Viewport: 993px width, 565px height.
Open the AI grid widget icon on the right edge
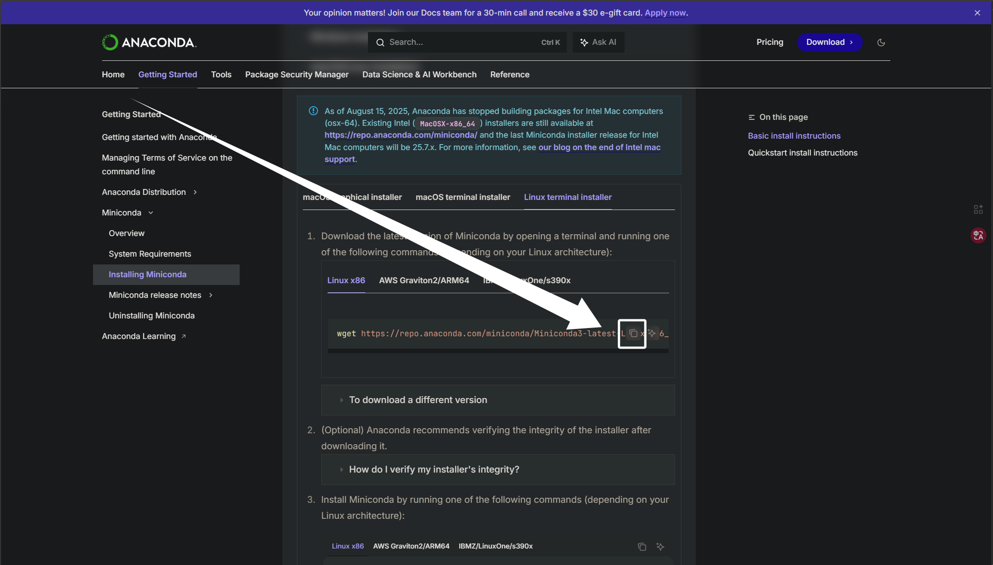(x=978, y=209)
